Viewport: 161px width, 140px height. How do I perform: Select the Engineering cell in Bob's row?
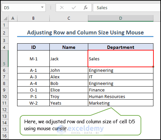point(121,83)
